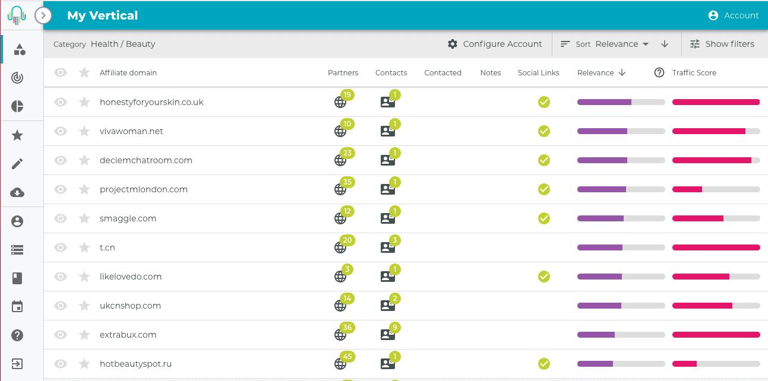This screenshot has height=381, width=768.
Task: Open partners globe for vivawoman.net
Action: [340, 131]
